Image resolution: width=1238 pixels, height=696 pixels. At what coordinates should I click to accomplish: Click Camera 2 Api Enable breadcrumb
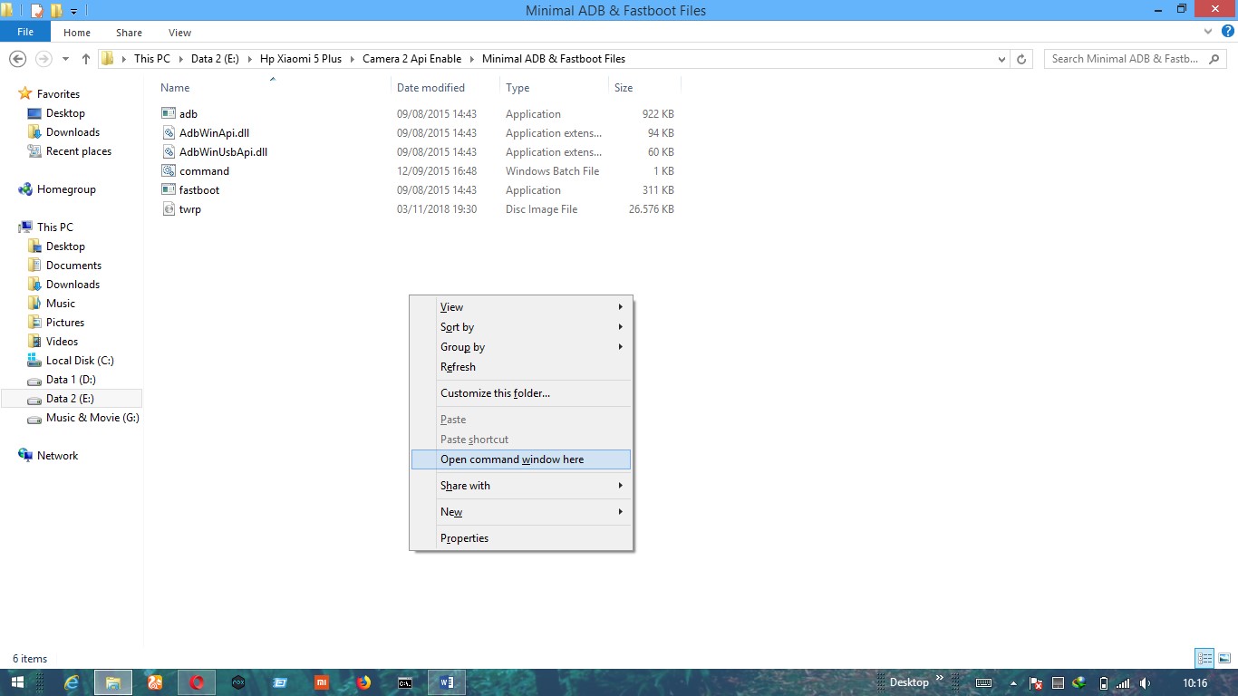click(411, 59)
